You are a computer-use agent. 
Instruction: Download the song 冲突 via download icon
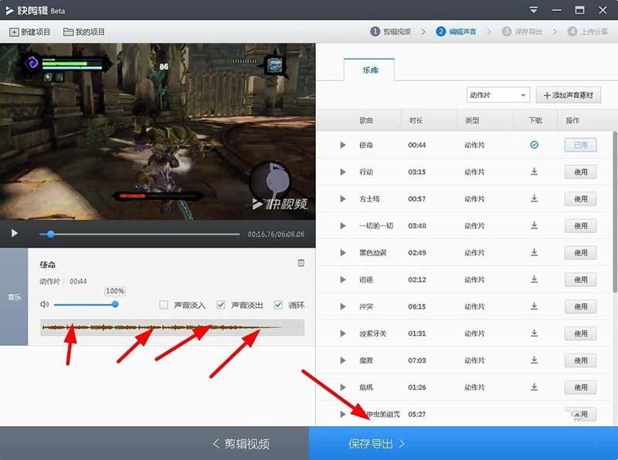pyautogui.click(x=533, y=306)
